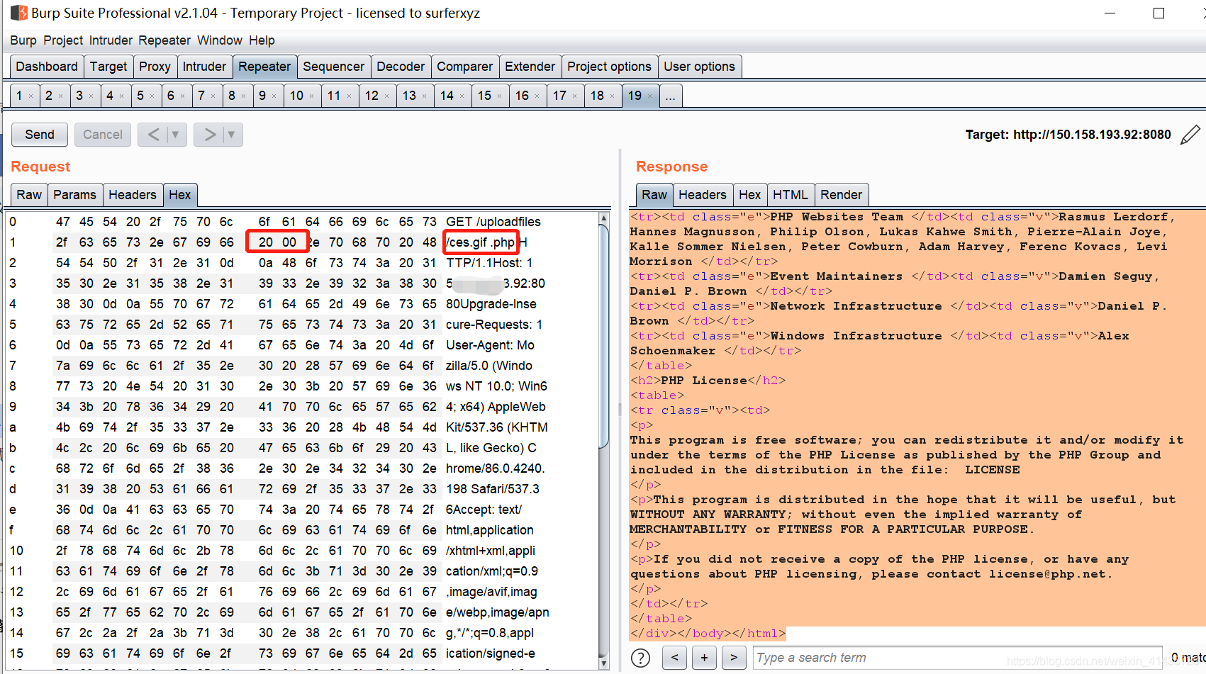1206x674 pixels.
Task: Switch to the Render response view
Action: point(842,194)
